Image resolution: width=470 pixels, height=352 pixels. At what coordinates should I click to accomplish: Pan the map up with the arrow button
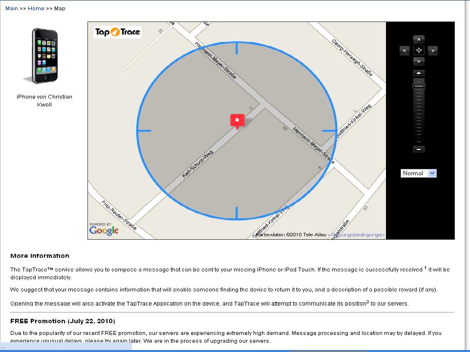(419, 40)
